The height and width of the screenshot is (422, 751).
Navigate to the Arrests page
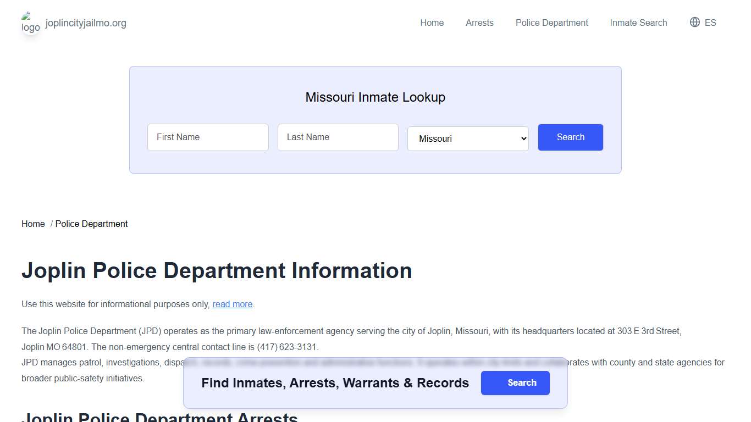(479, 23)
